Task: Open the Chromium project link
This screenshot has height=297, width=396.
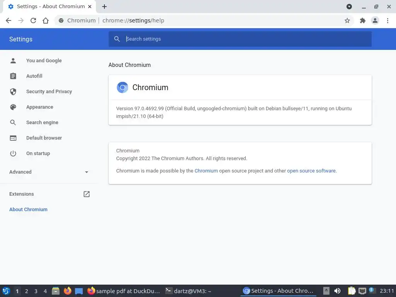Action: coord(206,171)
